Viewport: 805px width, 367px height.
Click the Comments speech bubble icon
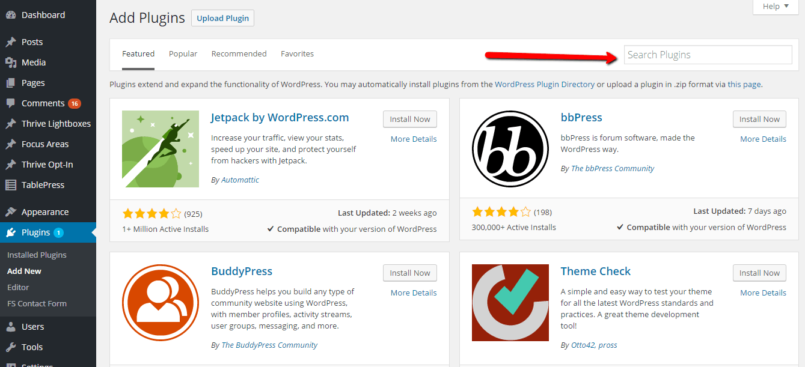coord(10,103)
